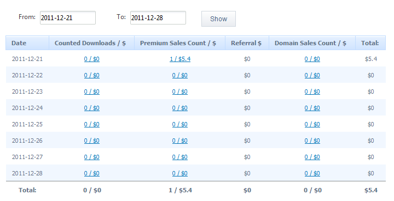The height and width of the screenshot is (201, 394).
Task: Click the To date input field
Action: pyautogui.click(x=158, y=18)
